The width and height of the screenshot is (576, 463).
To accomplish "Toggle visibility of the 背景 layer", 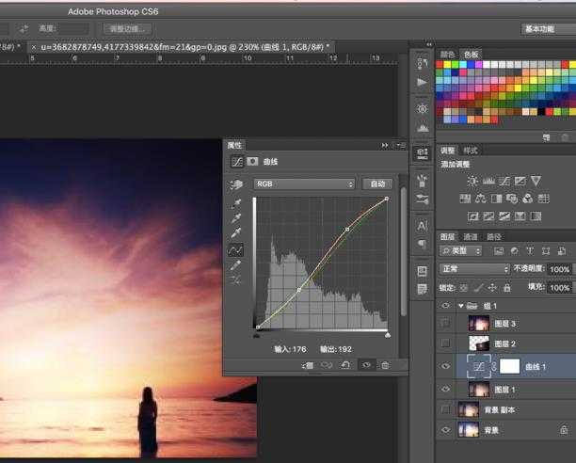I will pos(445,430).
